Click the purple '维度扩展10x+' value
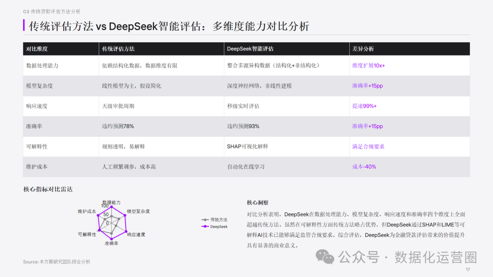The image size is (493, 277). [x=368, y=66]
